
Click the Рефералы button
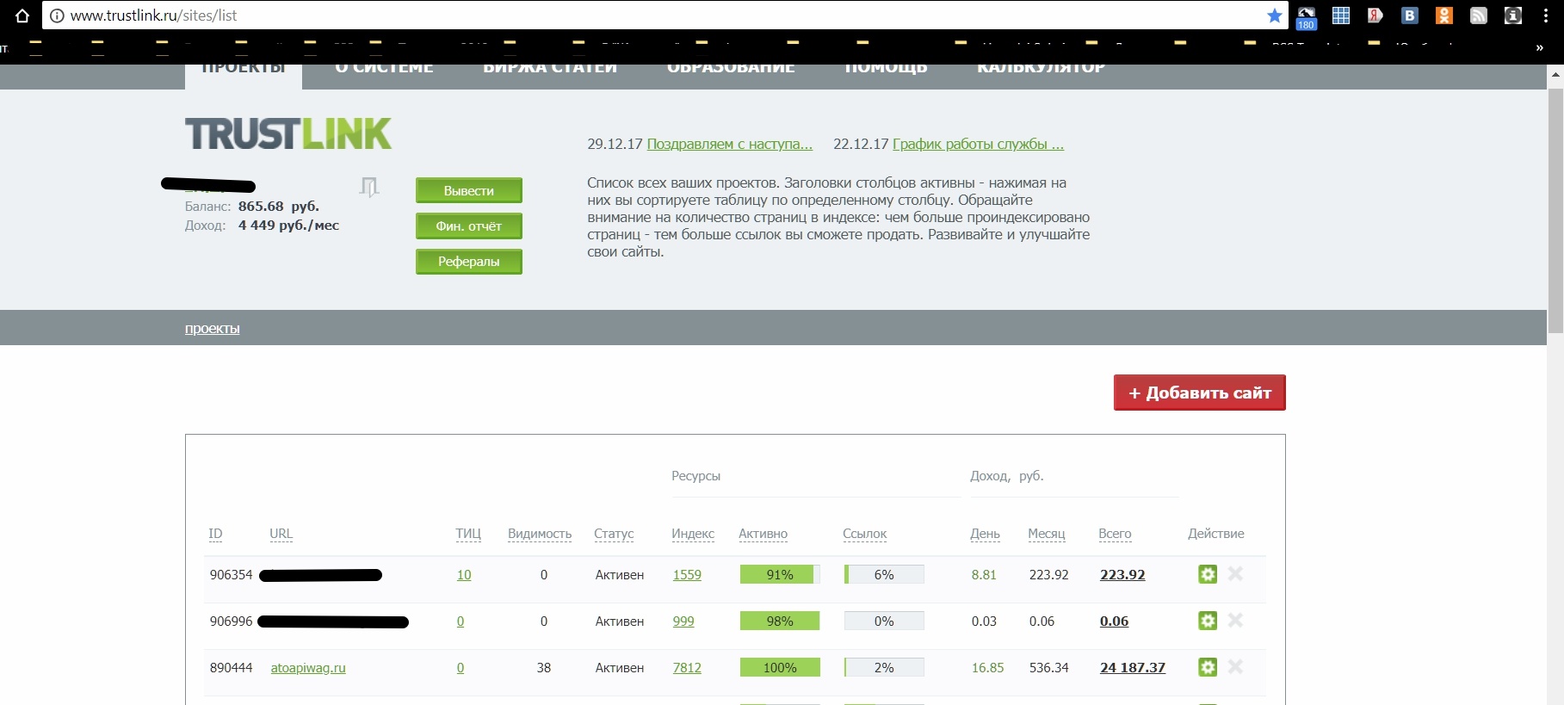[x=469, y=261]
